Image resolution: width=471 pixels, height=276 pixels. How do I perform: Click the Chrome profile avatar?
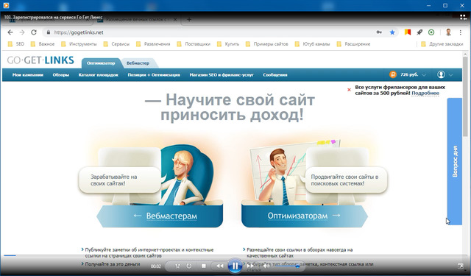pos(448,32)
